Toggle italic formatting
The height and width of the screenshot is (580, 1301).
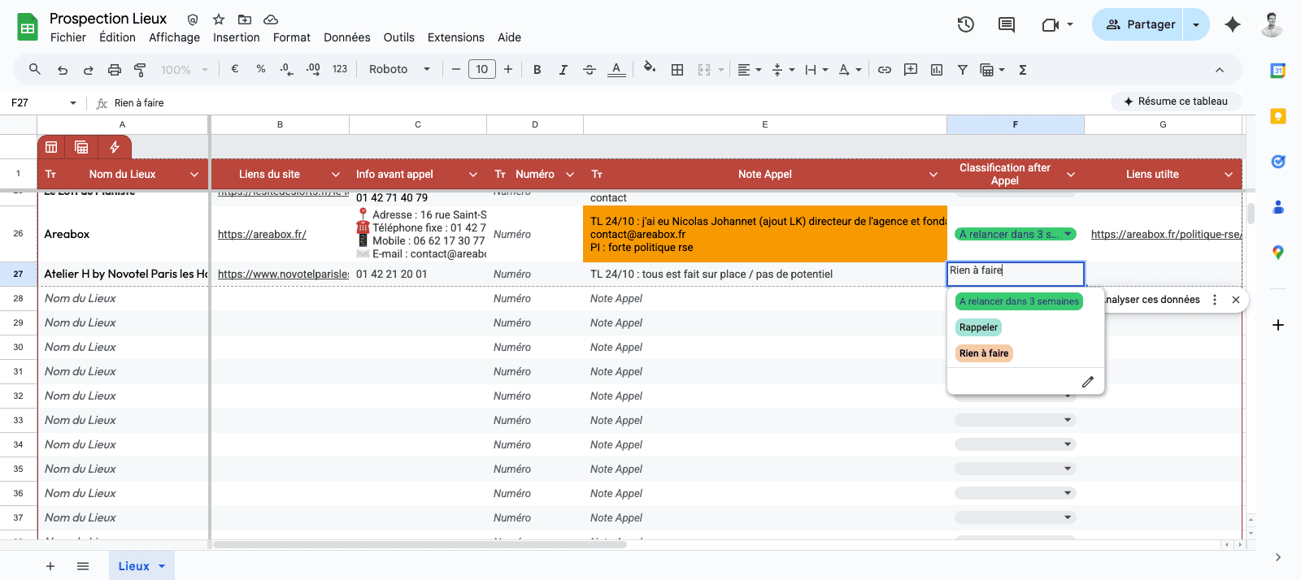(563, 70)
